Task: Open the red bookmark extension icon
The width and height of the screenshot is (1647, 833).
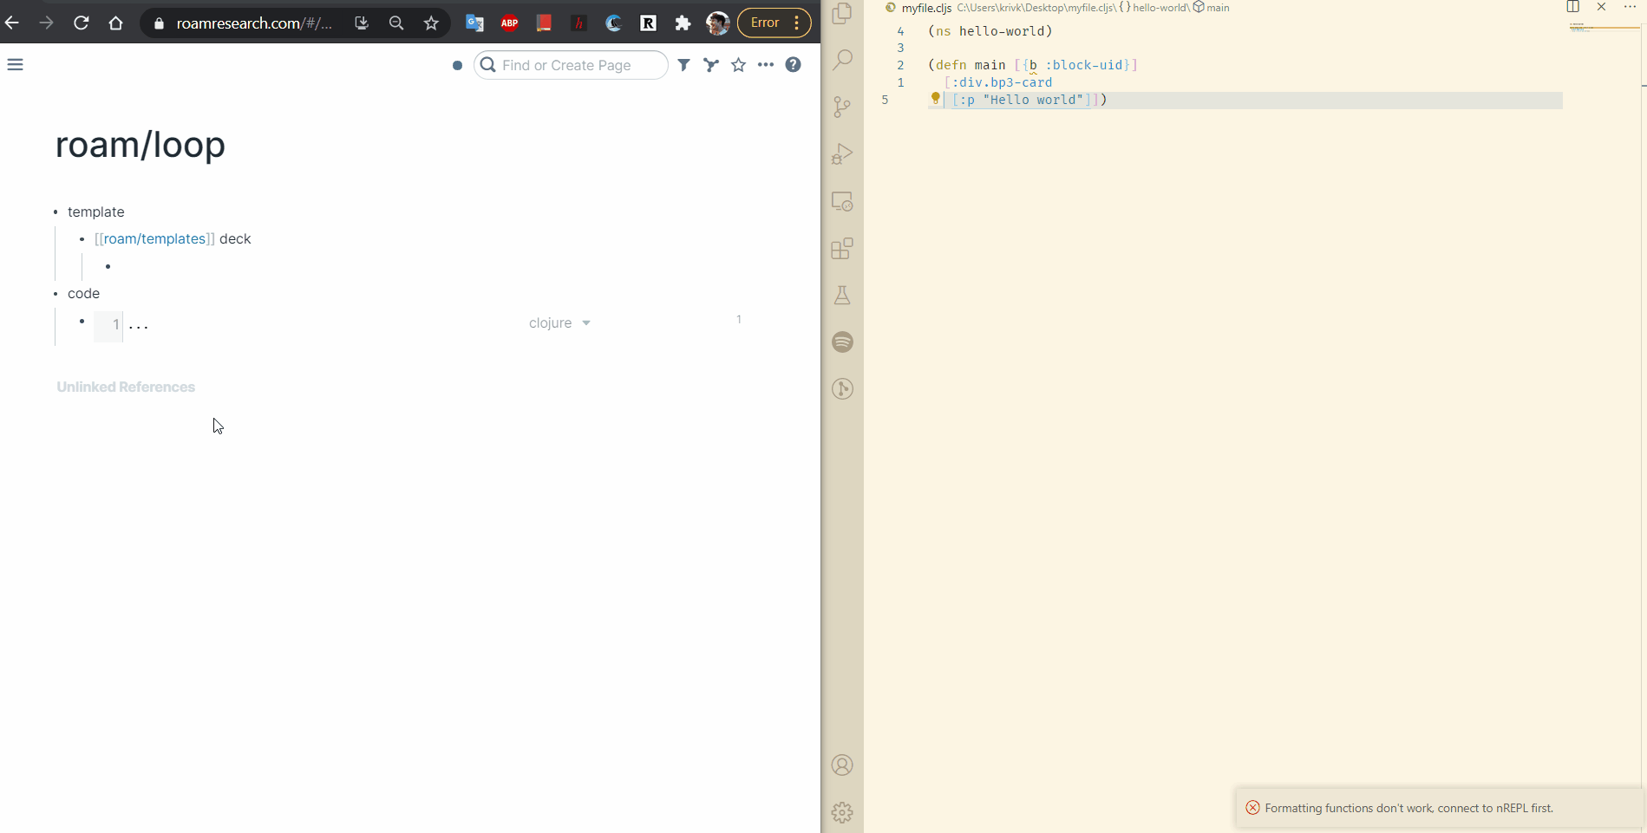Action: pos(544,23)
